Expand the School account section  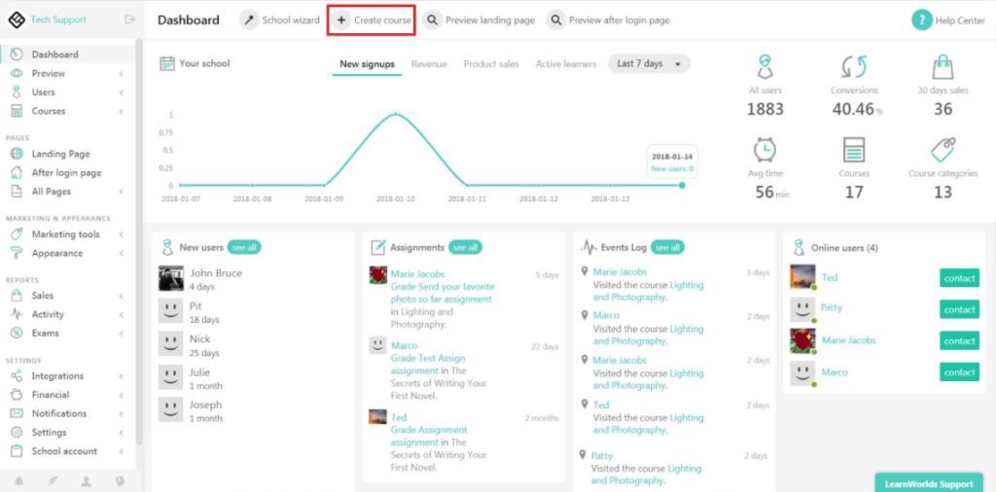coord(121,451)
